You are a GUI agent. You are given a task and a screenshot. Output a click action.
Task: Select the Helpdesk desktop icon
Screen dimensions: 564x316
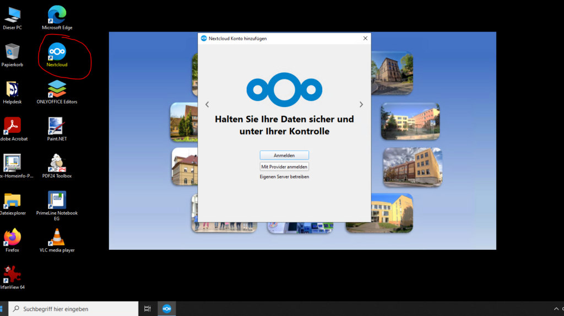click(12, 93)
